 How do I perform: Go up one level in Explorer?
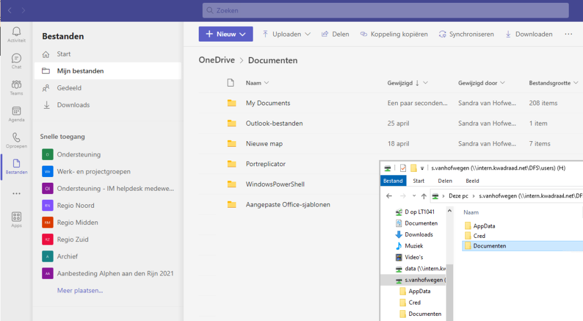(424, 196)
